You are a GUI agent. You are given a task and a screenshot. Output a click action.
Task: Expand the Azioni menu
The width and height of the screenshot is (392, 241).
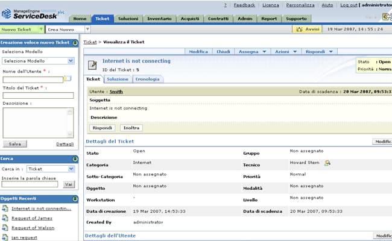coord(286,52)
